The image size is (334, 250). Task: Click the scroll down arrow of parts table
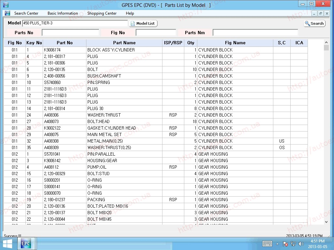pos(326,222)
